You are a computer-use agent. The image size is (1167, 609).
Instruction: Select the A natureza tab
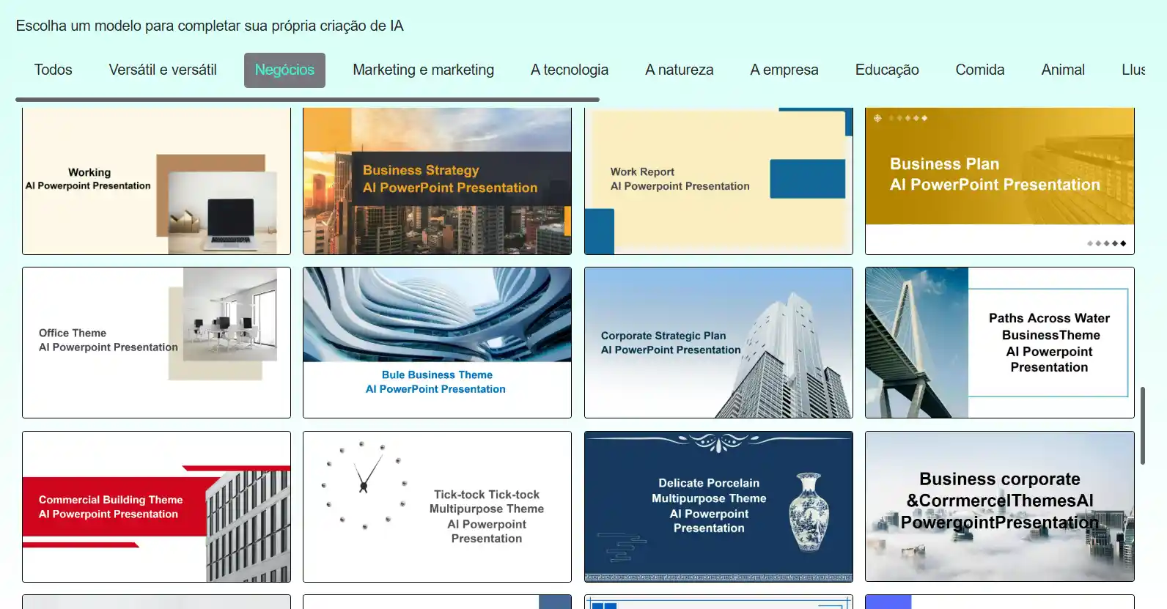(679, 70)
